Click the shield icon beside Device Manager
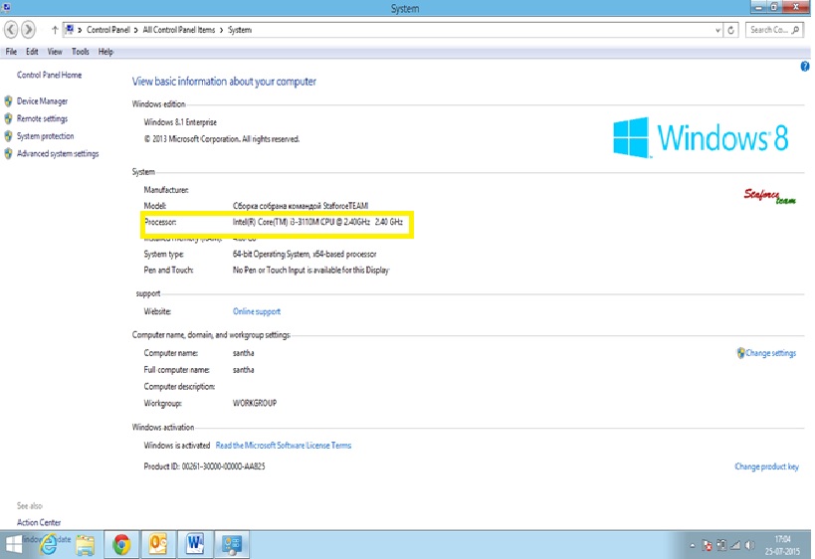 pyautogui.click(x=8, y=100)
